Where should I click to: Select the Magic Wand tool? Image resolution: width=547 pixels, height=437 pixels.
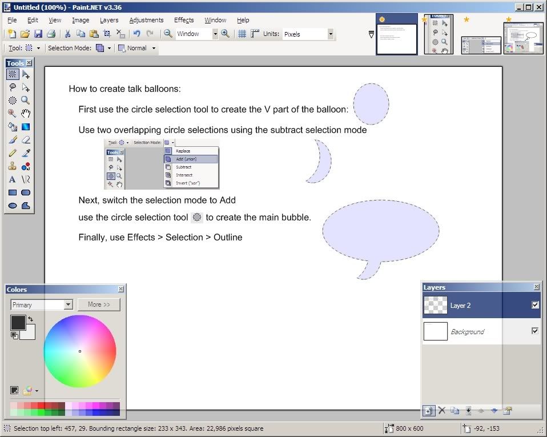coord(13,114)
